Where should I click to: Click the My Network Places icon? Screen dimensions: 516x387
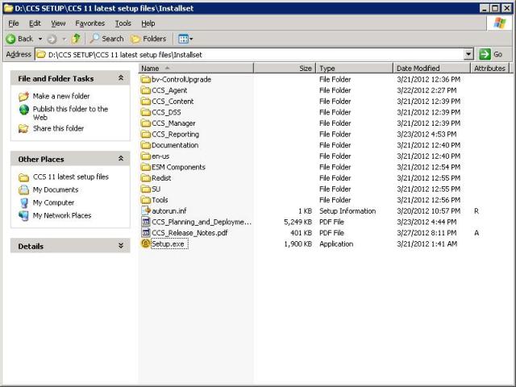click(23, 216)
